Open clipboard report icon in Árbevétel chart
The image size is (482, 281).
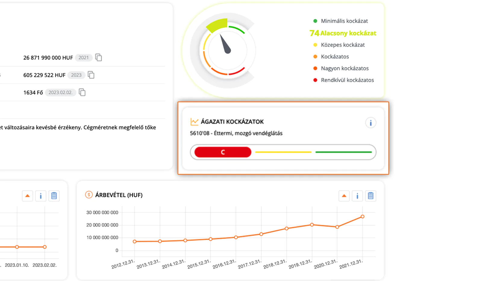click(371, 196)
